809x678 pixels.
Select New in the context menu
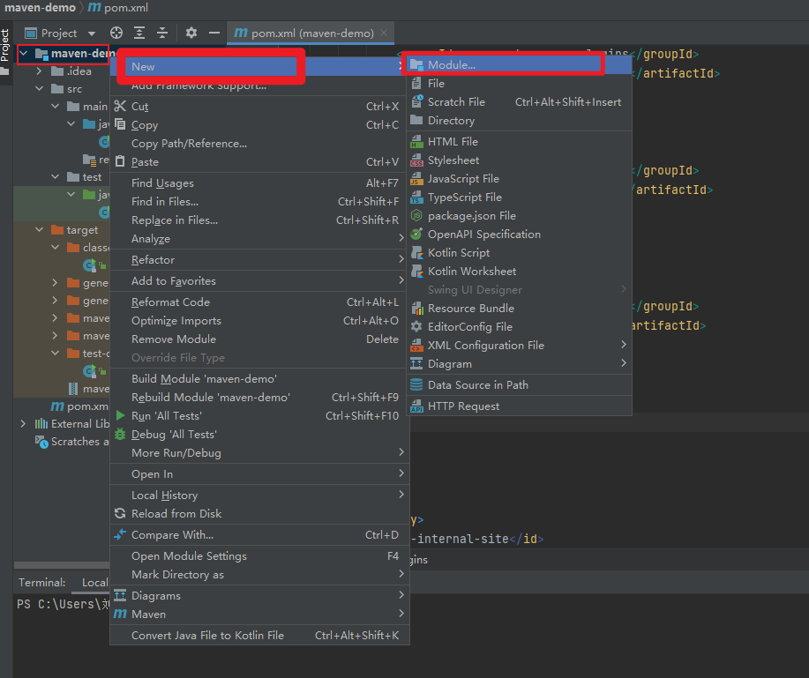point(260,66)
